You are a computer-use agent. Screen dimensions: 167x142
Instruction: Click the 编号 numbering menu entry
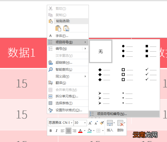65,49
